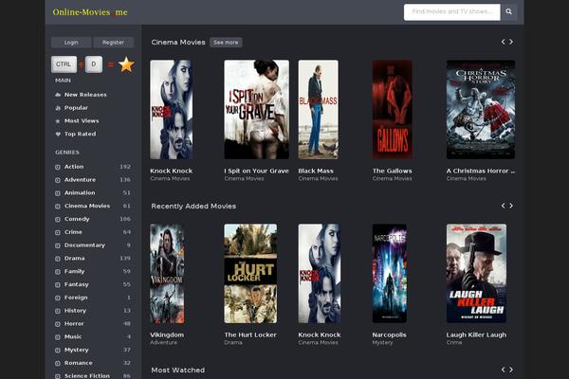
Task: Click the circle icon beside Music
Action: pos(57,337)
